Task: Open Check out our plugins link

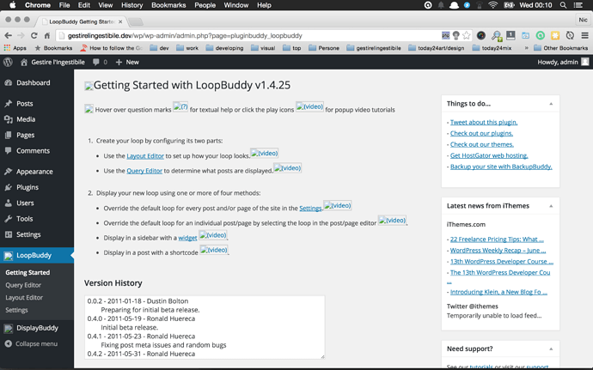Action: [481, 133]
